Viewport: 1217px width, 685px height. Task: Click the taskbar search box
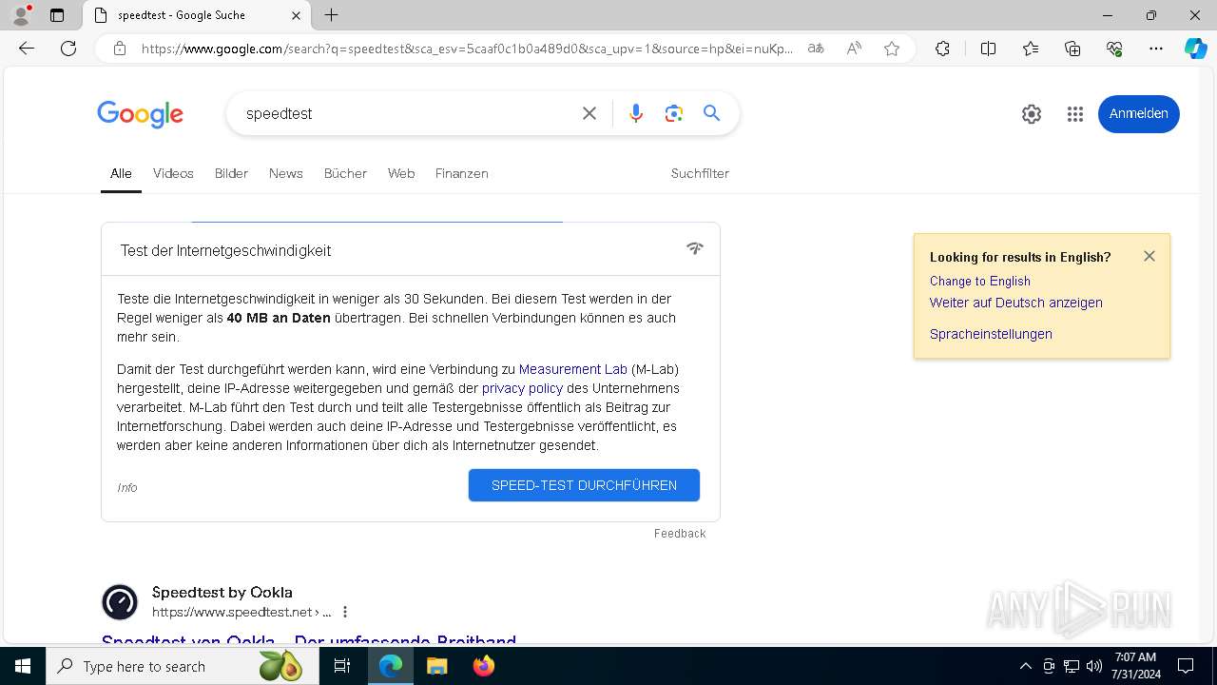(184, 666)
